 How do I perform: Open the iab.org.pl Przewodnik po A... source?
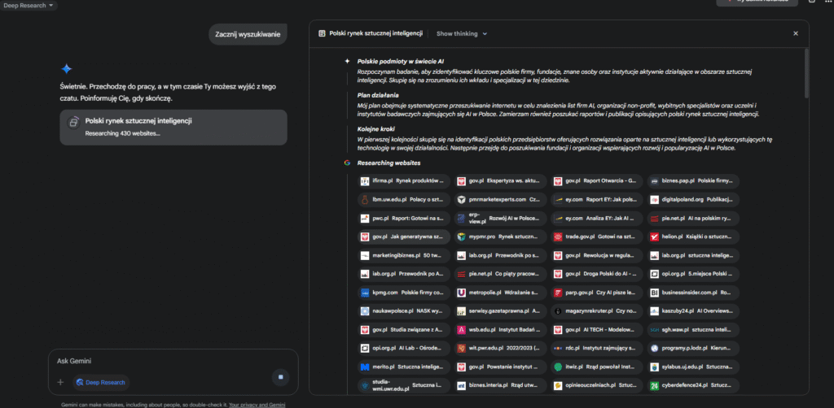(x=404, y=274)
